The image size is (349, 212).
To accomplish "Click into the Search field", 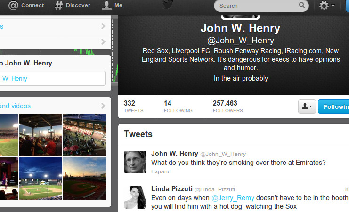I will 261,6.
